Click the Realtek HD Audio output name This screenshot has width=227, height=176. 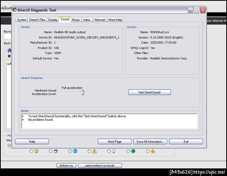point(70,32)
